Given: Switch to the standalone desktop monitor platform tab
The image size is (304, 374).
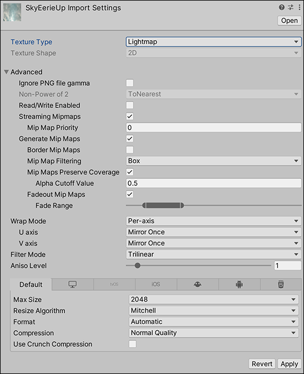Looking at the screenshot, I should coord(73,284).
